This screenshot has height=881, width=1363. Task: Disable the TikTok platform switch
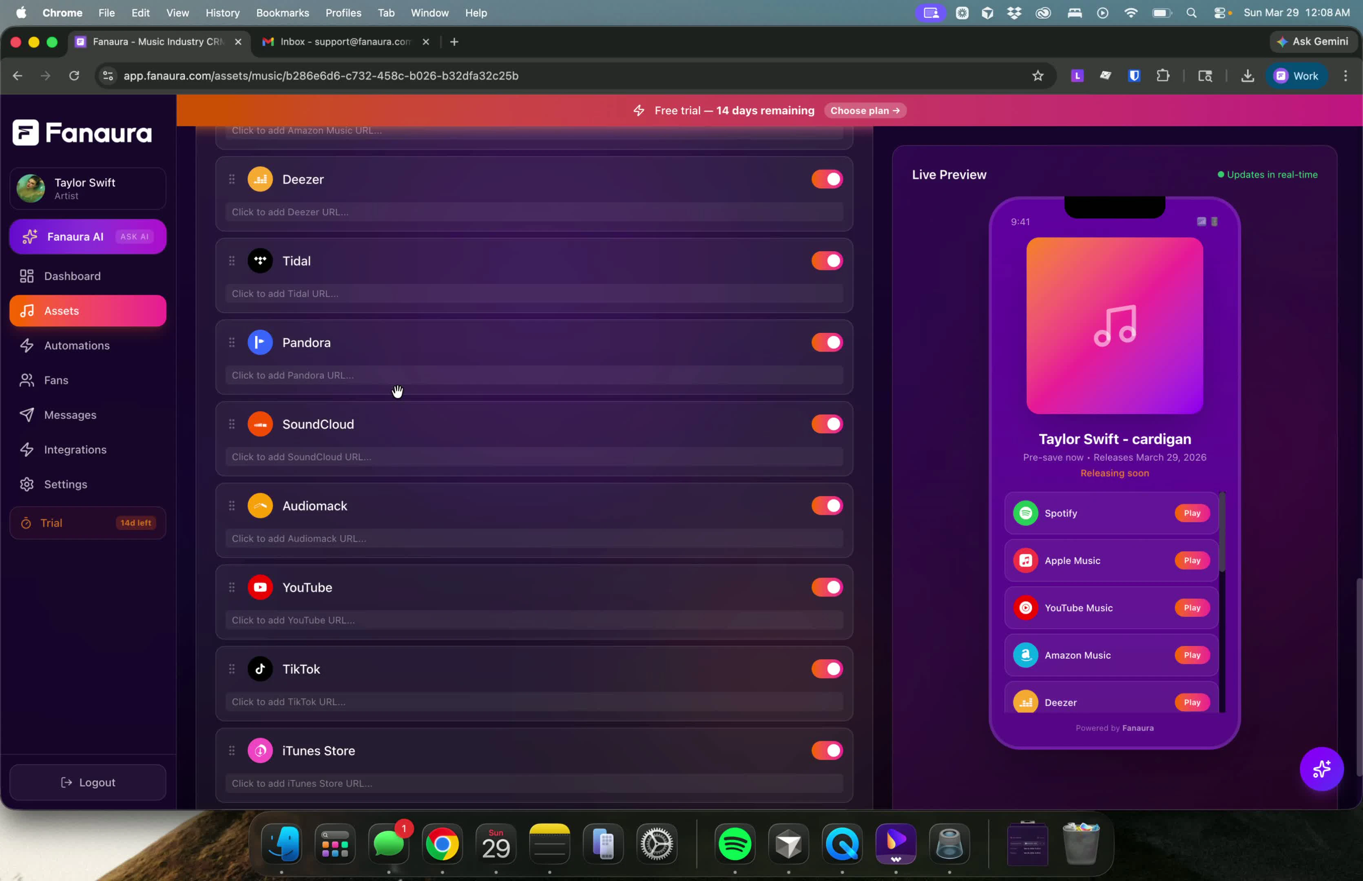(827, 669)
